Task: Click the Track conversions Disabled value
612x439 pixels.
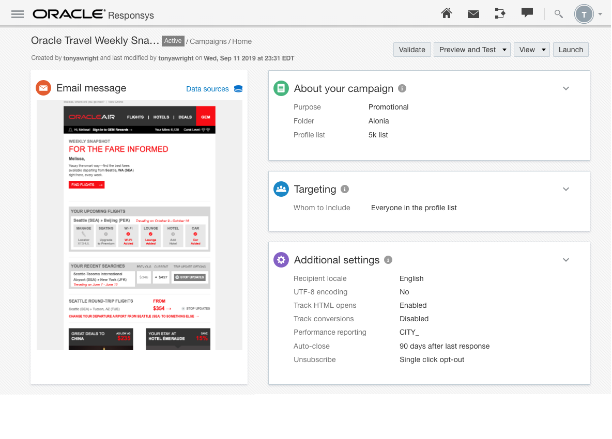Action: tap(414, 319)
